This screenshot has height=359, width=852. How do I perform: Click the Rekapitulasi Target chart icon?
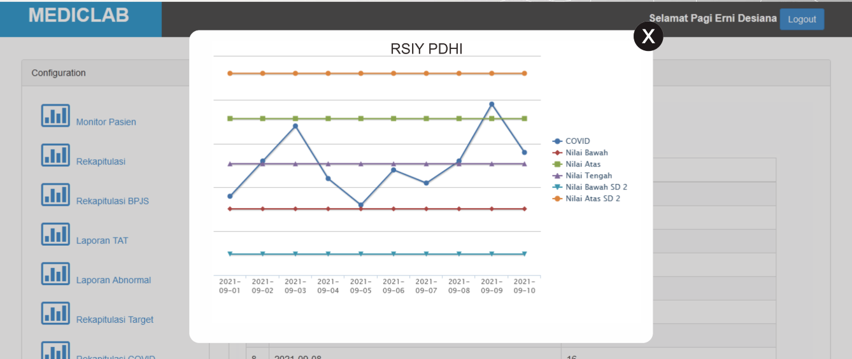pos(55,313)
